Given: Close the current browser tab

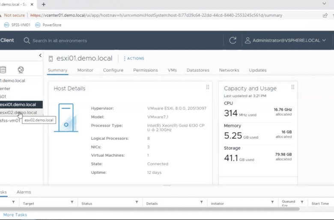Looking at the screenshot, I should point(32,4).
